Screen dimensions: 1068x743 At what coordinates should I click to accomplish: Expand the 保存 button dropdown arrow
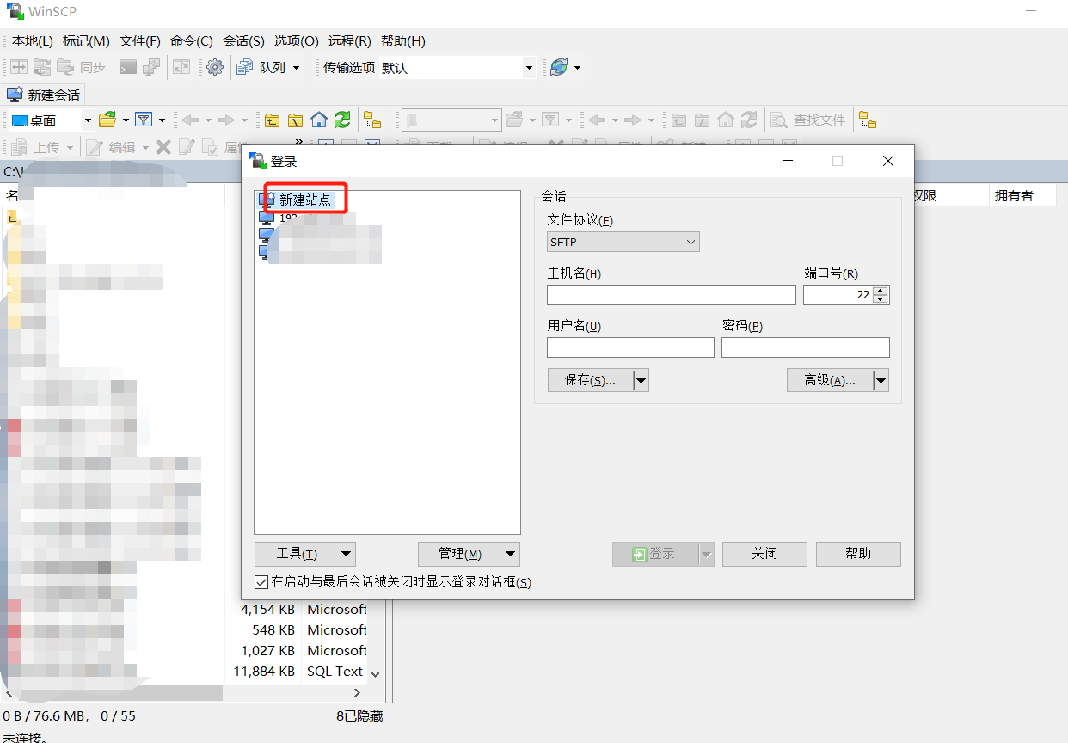click(641, 380)
